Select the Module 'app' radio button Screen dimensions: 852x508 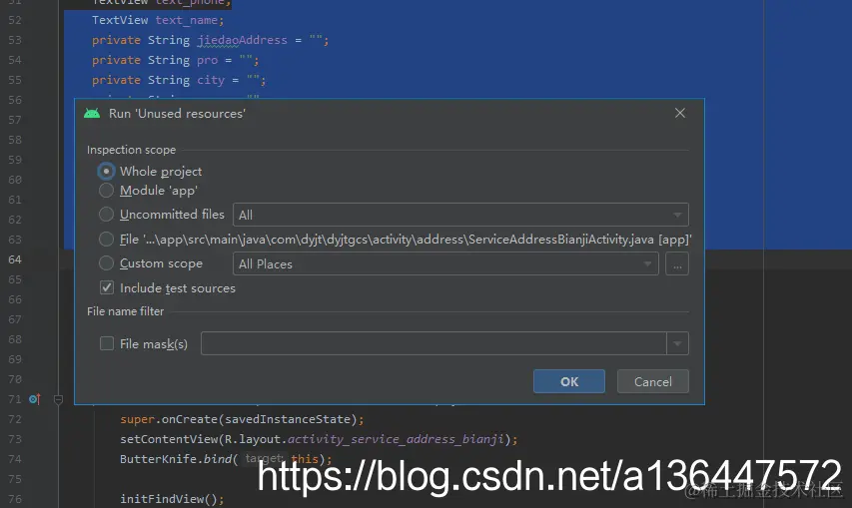(x=107, y=191)
